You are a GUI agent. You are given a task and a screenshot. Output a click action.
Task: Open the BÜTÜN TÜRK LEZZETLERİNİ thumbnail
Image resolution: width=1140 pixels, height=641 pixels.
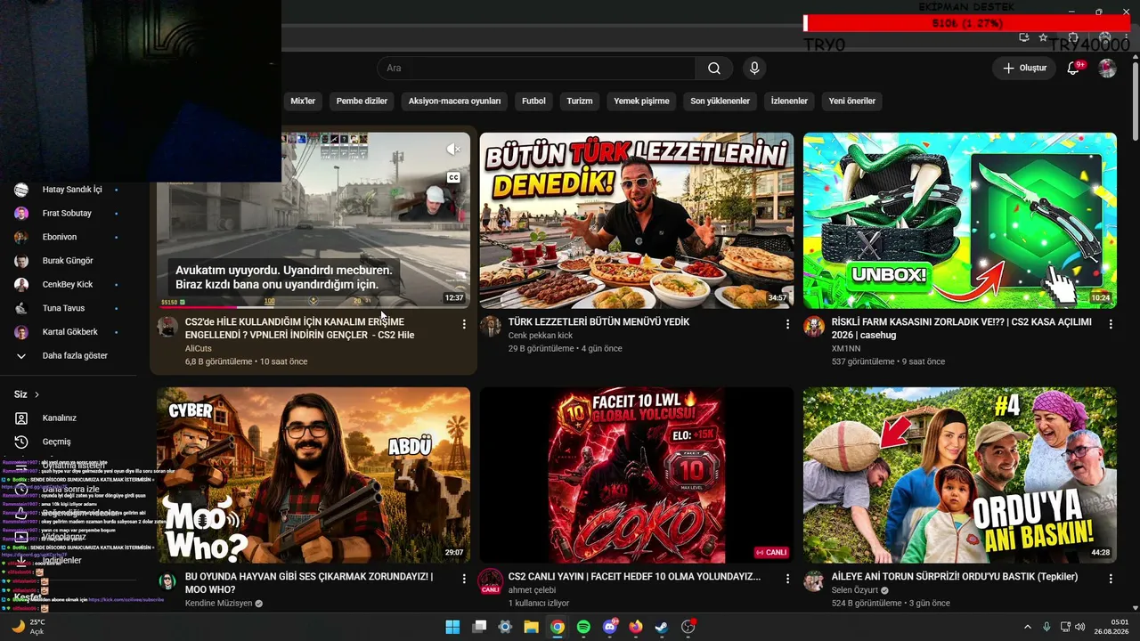click(636, 221)
